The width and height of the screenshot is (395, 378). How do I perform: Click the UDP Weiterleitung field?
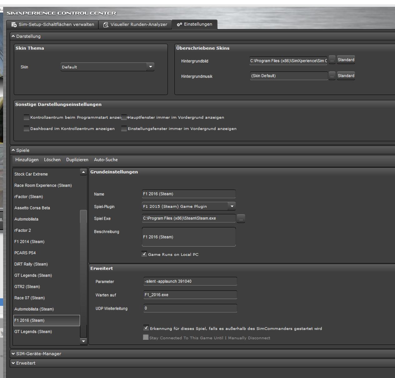pyautogui.click(x=190, y=308)
